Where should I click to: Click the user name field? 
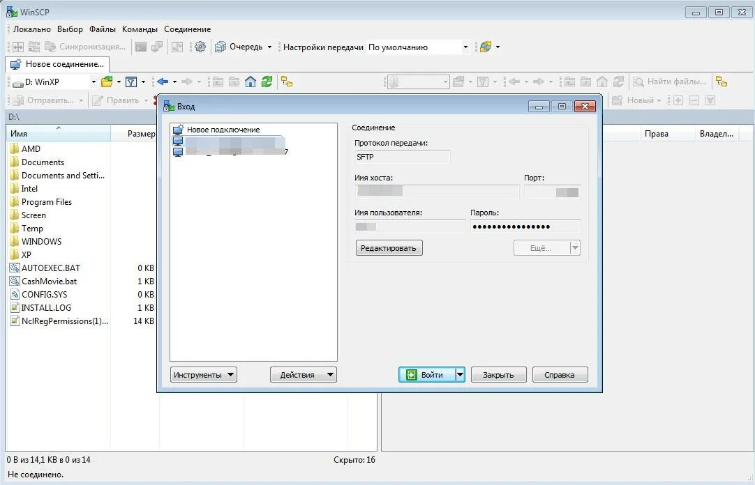pyautogui.click(x=410, y=227)
